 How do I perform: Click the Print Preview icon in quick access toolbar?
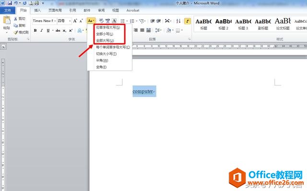pos(31,3)
